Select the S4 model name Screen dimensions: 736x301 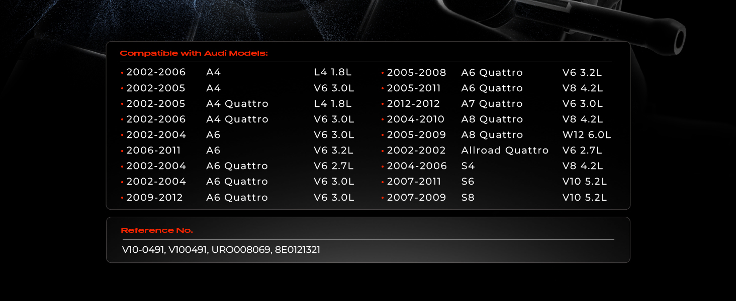point(468,166)
